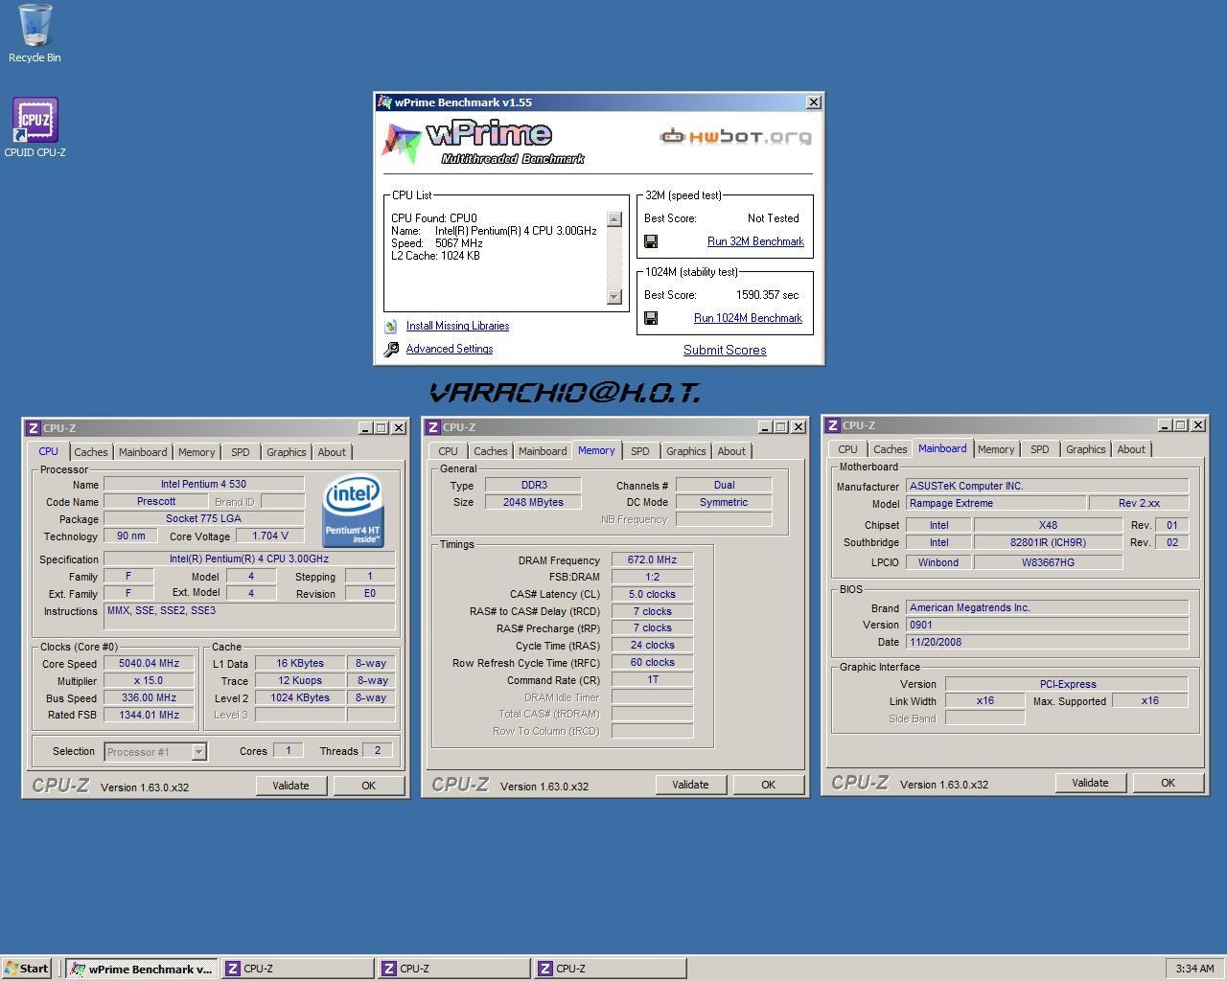Click the floppy save icon for 32M score

click(651, 241)
